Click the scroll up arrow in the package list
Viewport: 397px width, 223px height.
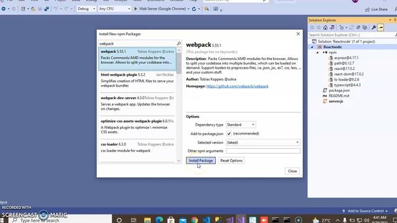pos(179,50)
